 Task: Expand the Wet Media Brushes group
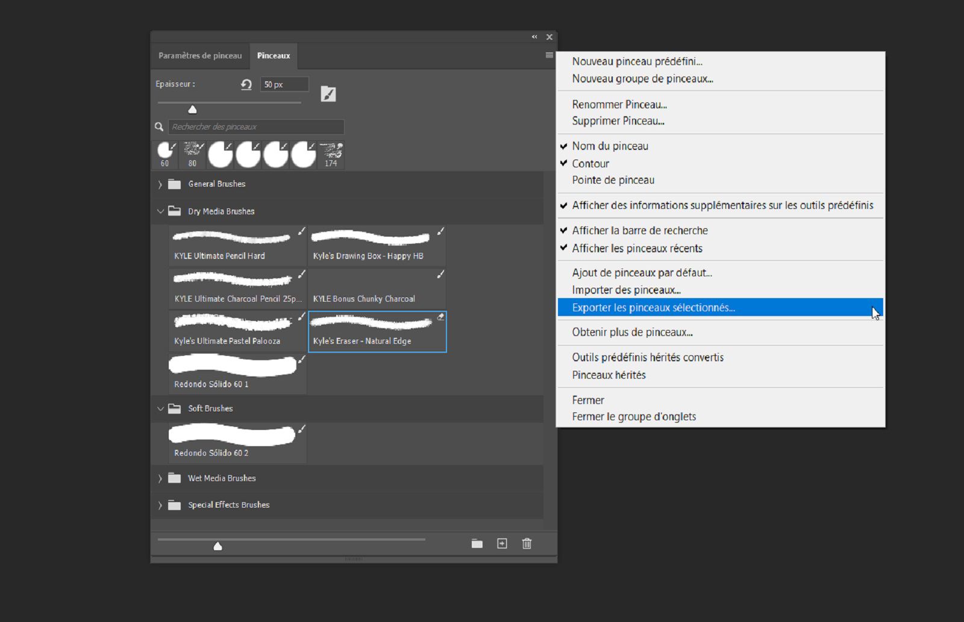pyautogui.click(x=160, y=479)
